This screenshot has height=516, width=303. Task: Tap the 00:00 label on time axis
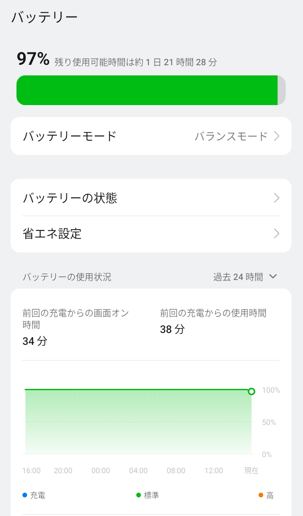point(101,471)
